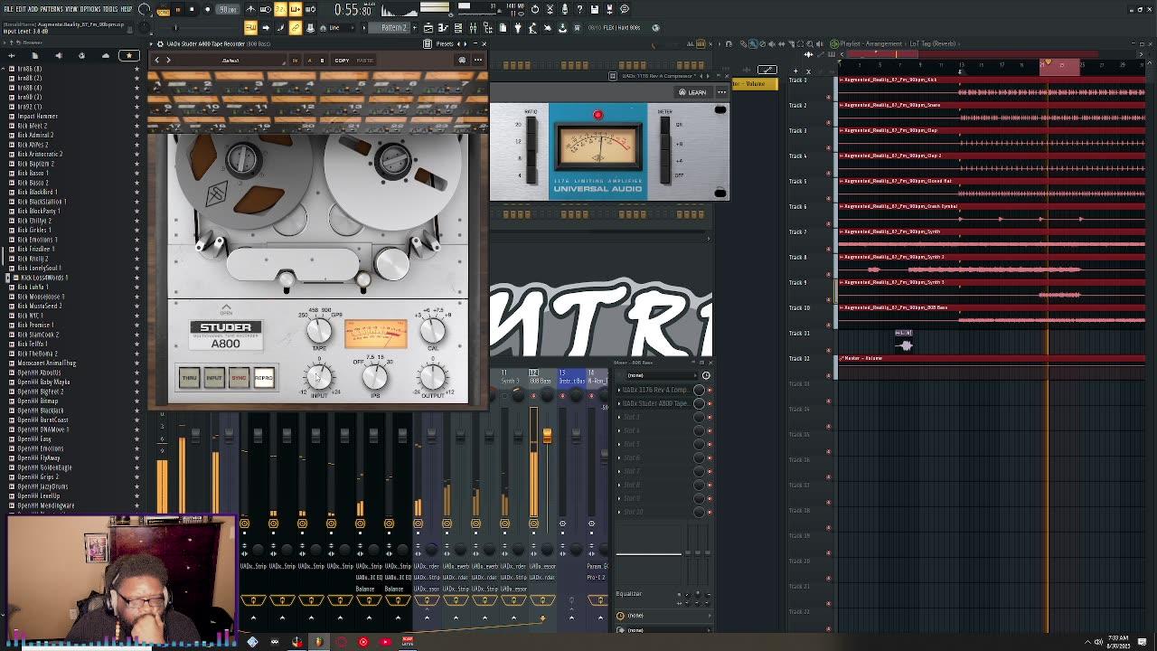Click the transport Stop button
Viewport: 1157px width, 651px height.
[x=193, y=9]
